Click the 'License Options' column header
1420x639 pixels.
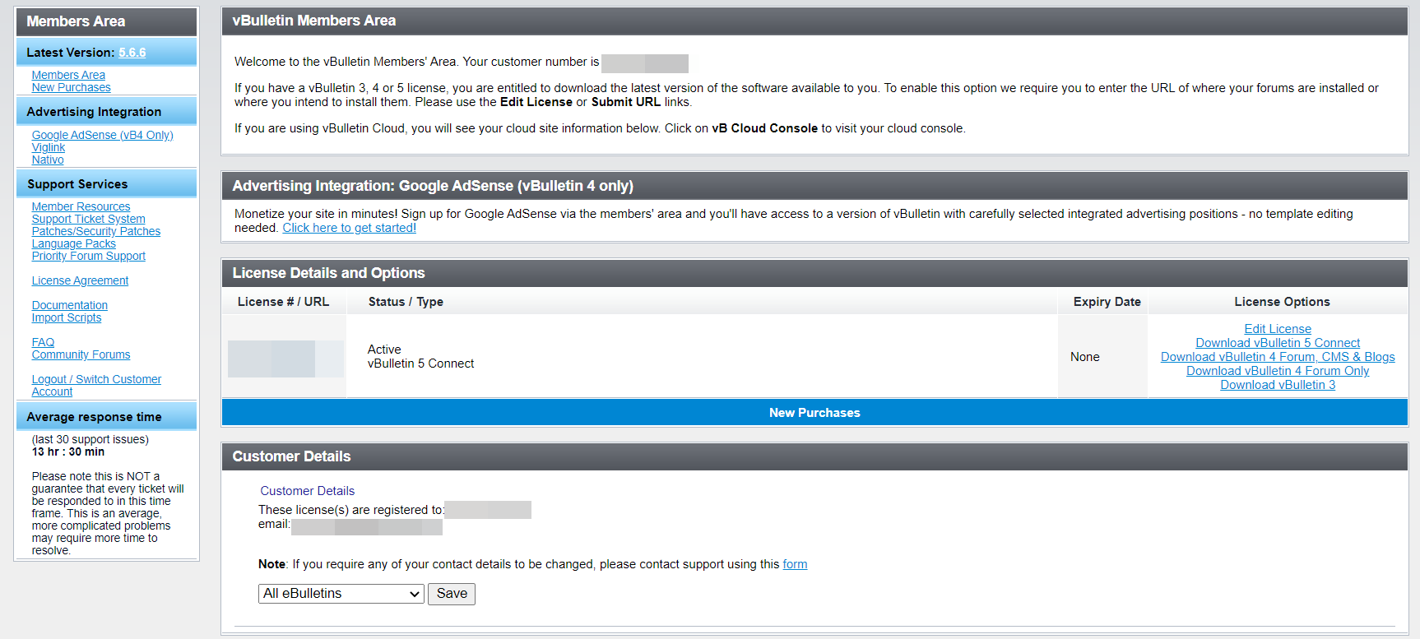[1282, 302]
